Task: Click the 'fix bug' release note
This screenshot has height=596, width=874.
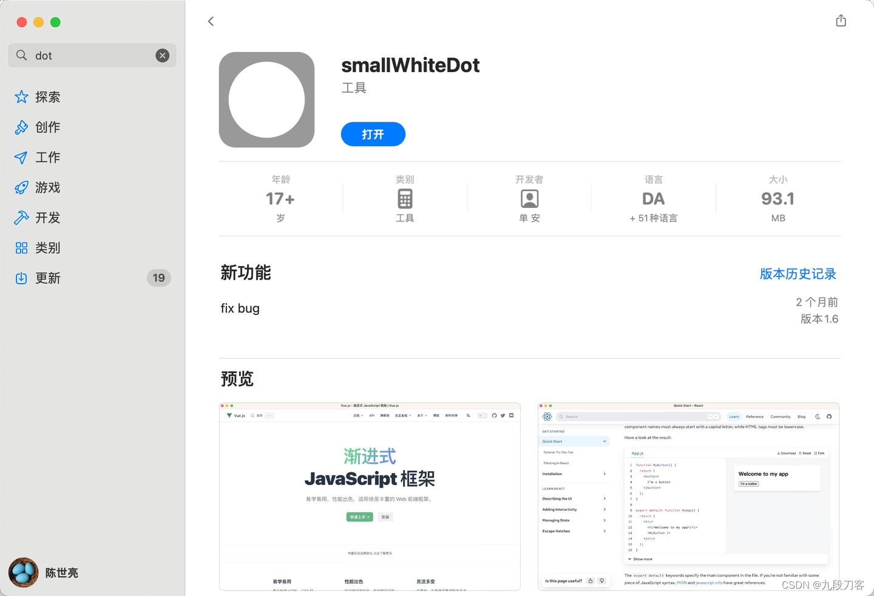Action: [x=240, y=308]
